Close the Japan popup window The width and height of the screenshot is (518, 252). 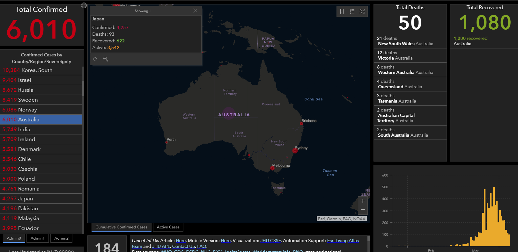(x=195, y=11)
